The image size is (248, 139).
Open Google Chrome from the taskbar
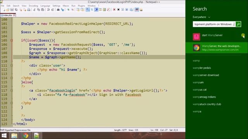point(26,136)
